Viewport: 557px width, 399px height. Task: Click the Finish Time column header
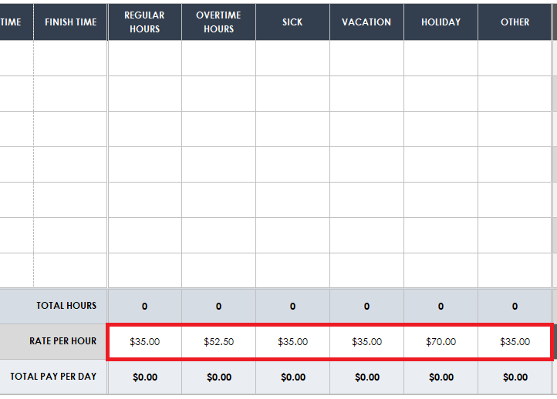pos(70,22)
